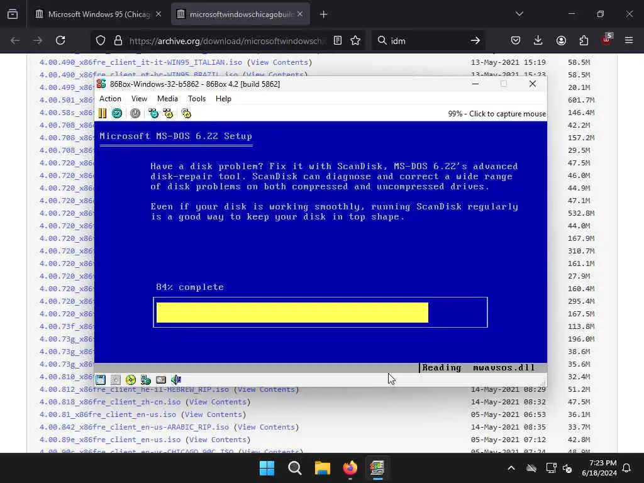644x483 pixels.
Task: Open the Windows Start menu
Action: tap(267, 468)
